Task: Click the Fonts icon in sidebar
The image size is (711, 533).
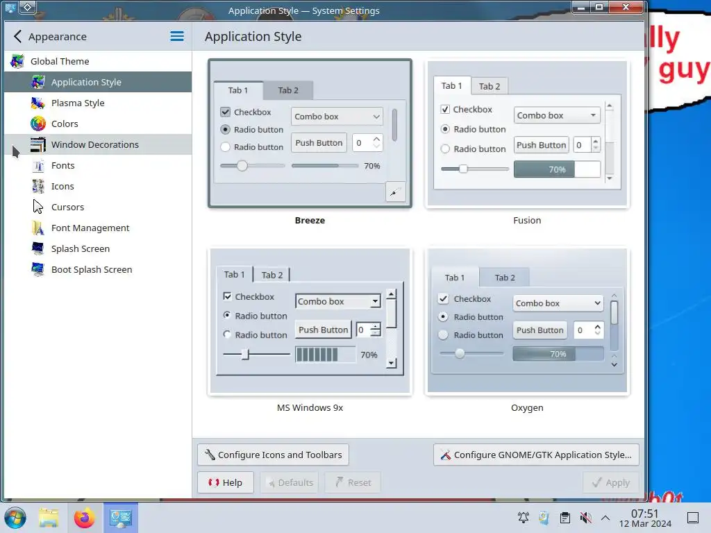Action: (38, 165)
